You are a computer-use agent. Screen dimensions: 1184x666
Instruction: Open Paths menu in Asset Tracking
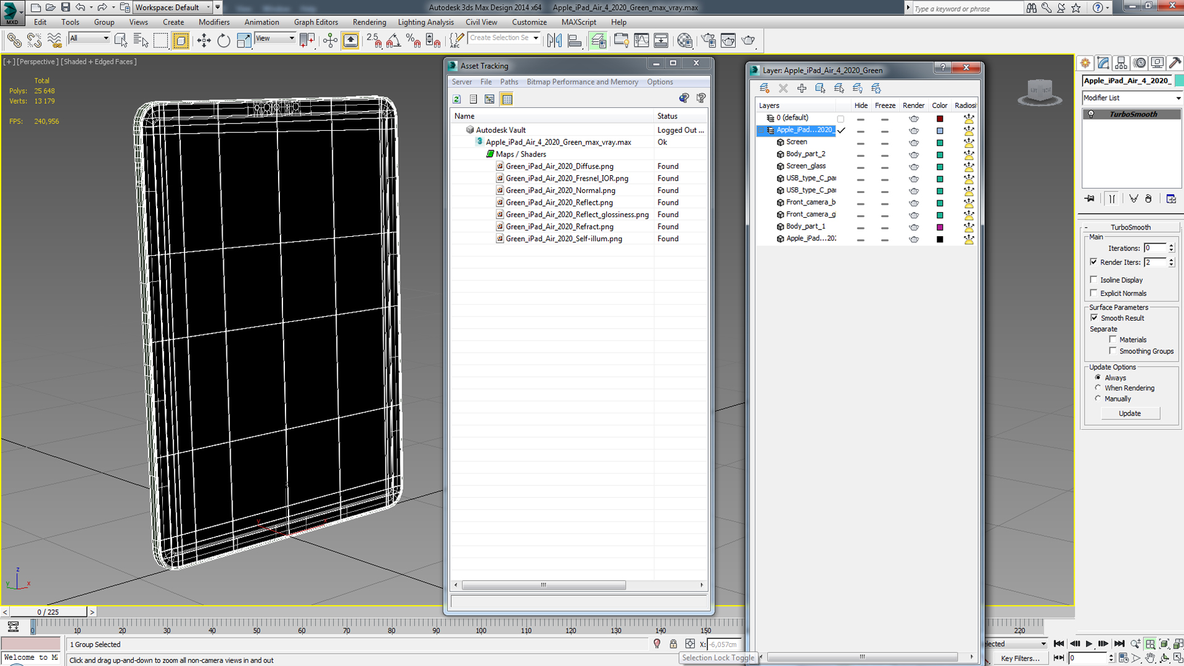click(509, 82)
